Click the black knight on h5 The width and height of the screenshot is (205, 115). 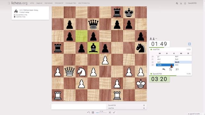click(x=141, y=48)
